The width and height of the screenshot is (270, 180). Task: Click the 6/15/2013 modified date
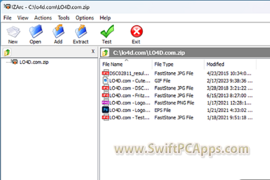coord(229,96)
